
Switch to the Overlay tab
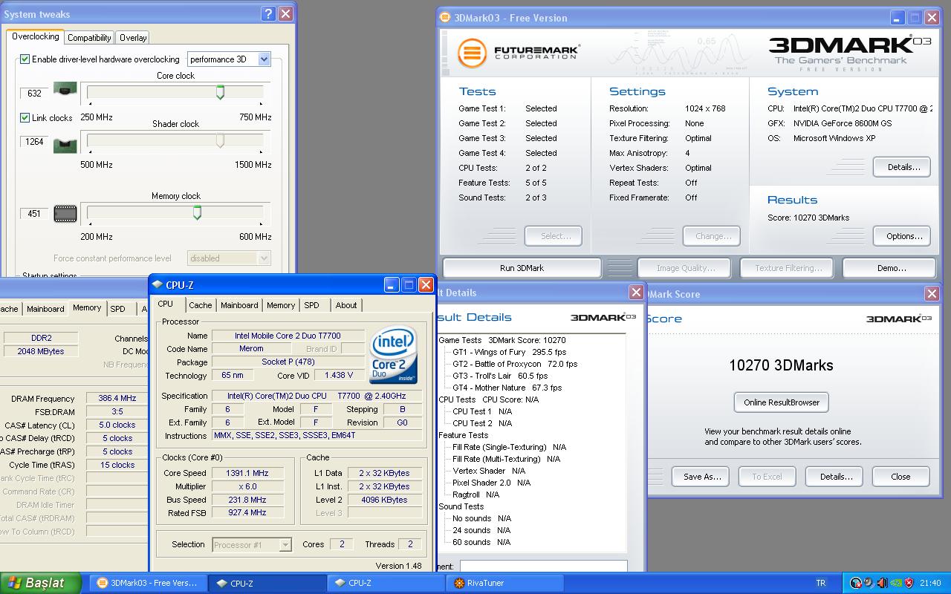(x=133, y=38)
